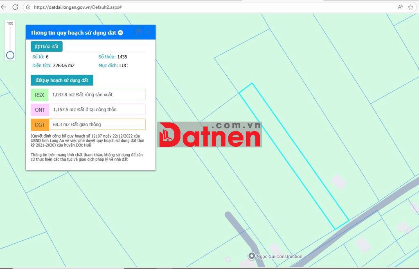
Task: Click the browser back arrow
Action: coord(4,7)
